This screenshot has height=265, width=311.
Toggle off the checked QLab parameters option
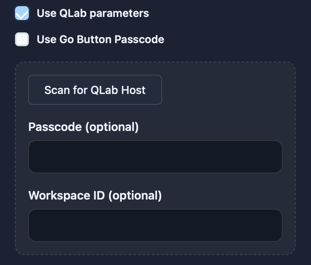(x=22, y=13)
